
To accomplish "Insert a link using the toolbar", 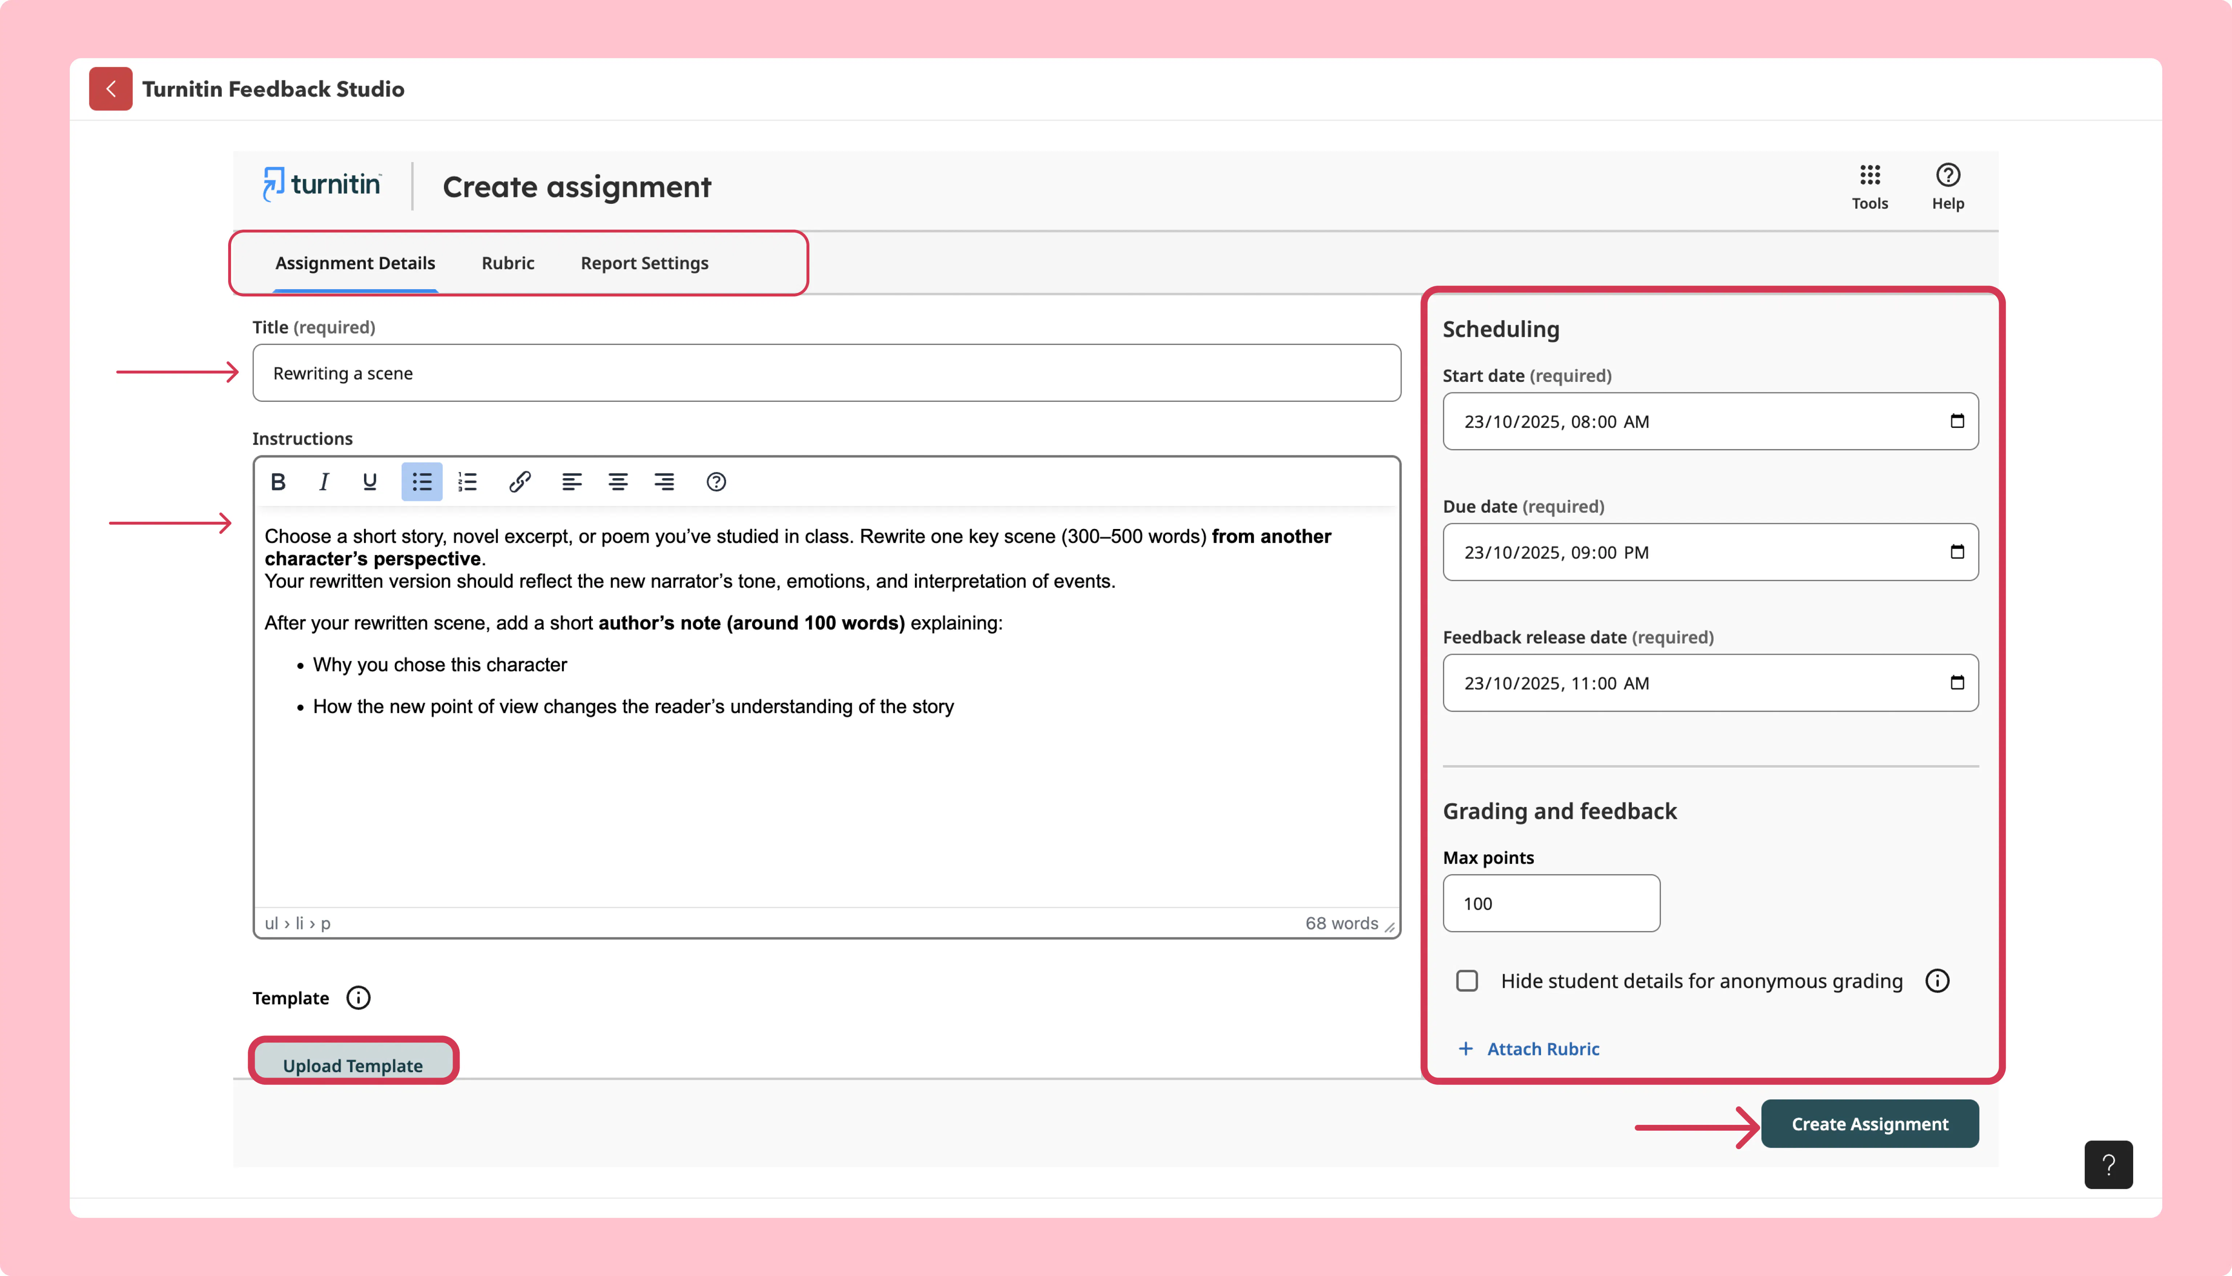I will 519,482.
